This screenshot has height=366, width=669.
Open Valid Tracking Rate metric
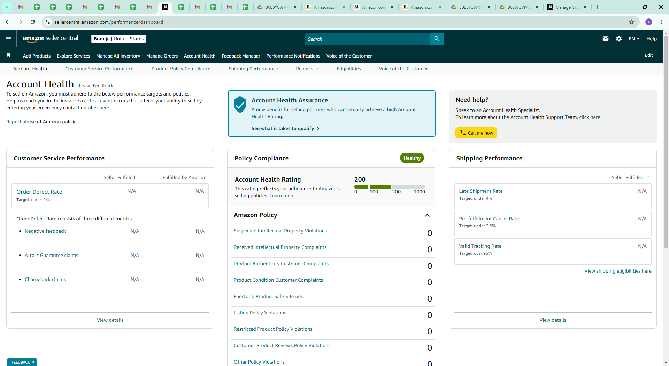(480, 246)
